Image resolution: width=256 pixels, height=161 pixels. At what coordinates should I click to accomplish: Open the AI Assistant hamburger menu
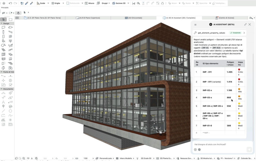pos(195,25)
